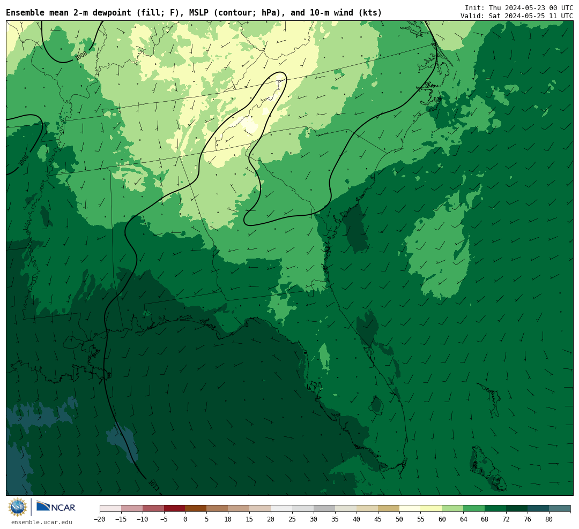The image size is (579, 529).
Task: Open the ensemble.ucar.edu link text
Action: 42,522
